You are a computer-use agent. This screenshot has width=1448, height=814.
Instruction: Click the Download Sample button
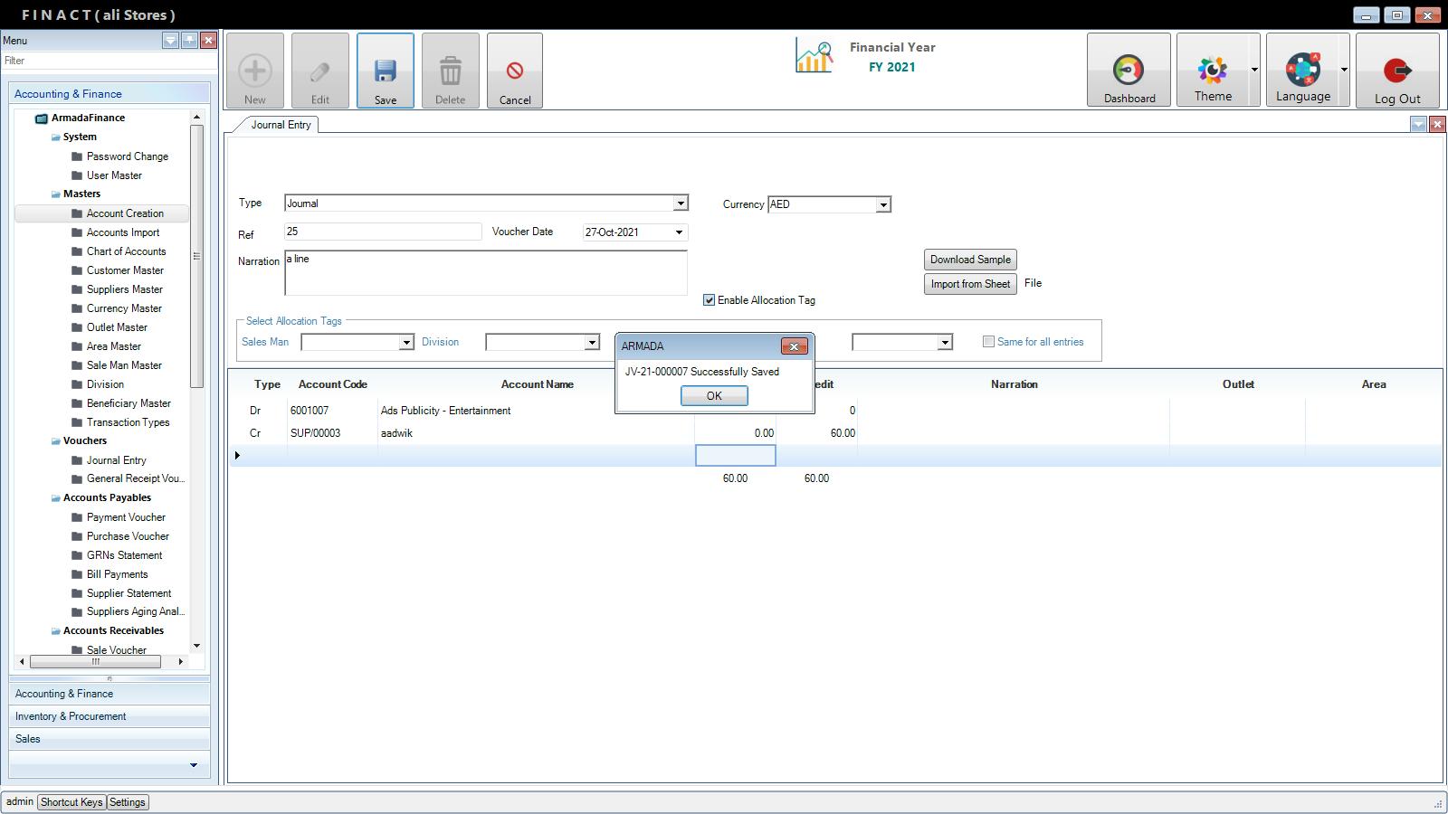pyautogui.click(x=969, y=260)
